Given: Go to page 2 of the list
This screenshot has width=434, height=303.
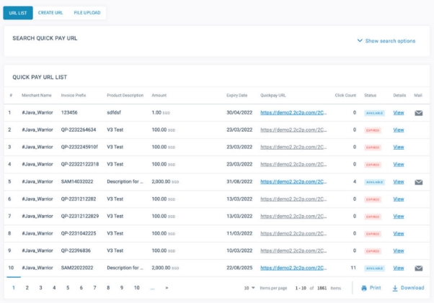Looking at the screenshot, I should tap(27, 288).
